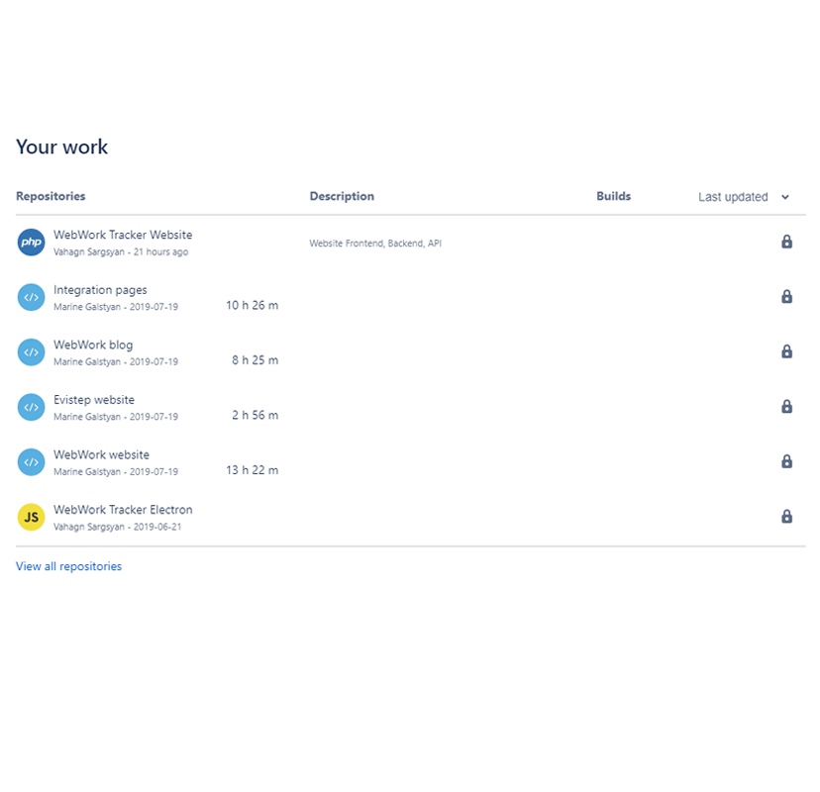Screen dimensions: 820x792
Task: Click the lock icon on WebWork website row
Action: [786, 461]
